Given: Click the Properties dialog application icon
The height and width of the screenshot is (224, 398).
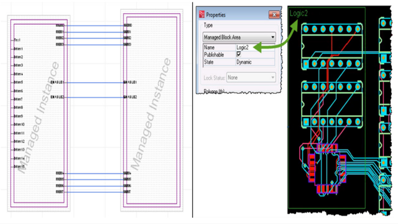Looking at the screenshot, I should [x=201, y=14].
